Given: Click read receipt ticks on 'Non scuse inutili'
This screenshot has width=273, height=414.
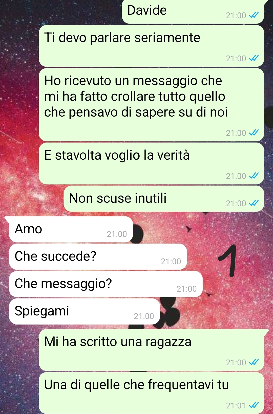Looking at the screenshot, I should (254, 203).
